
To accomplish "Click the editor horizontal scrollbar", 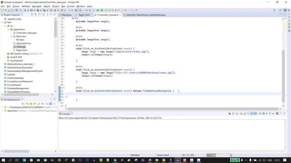I will point(173,109).
